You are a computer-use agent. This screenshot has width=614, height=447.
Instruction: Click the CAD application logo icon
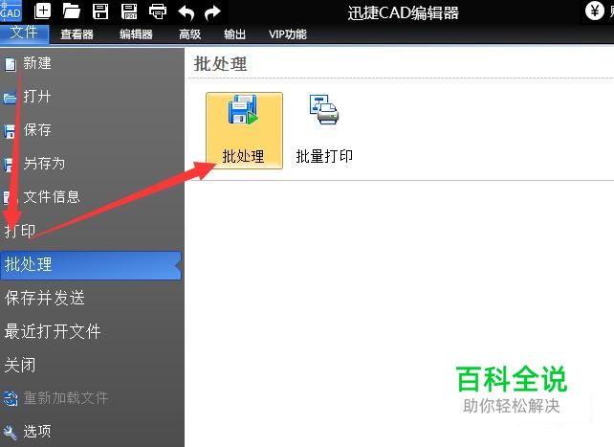[11, 11]
